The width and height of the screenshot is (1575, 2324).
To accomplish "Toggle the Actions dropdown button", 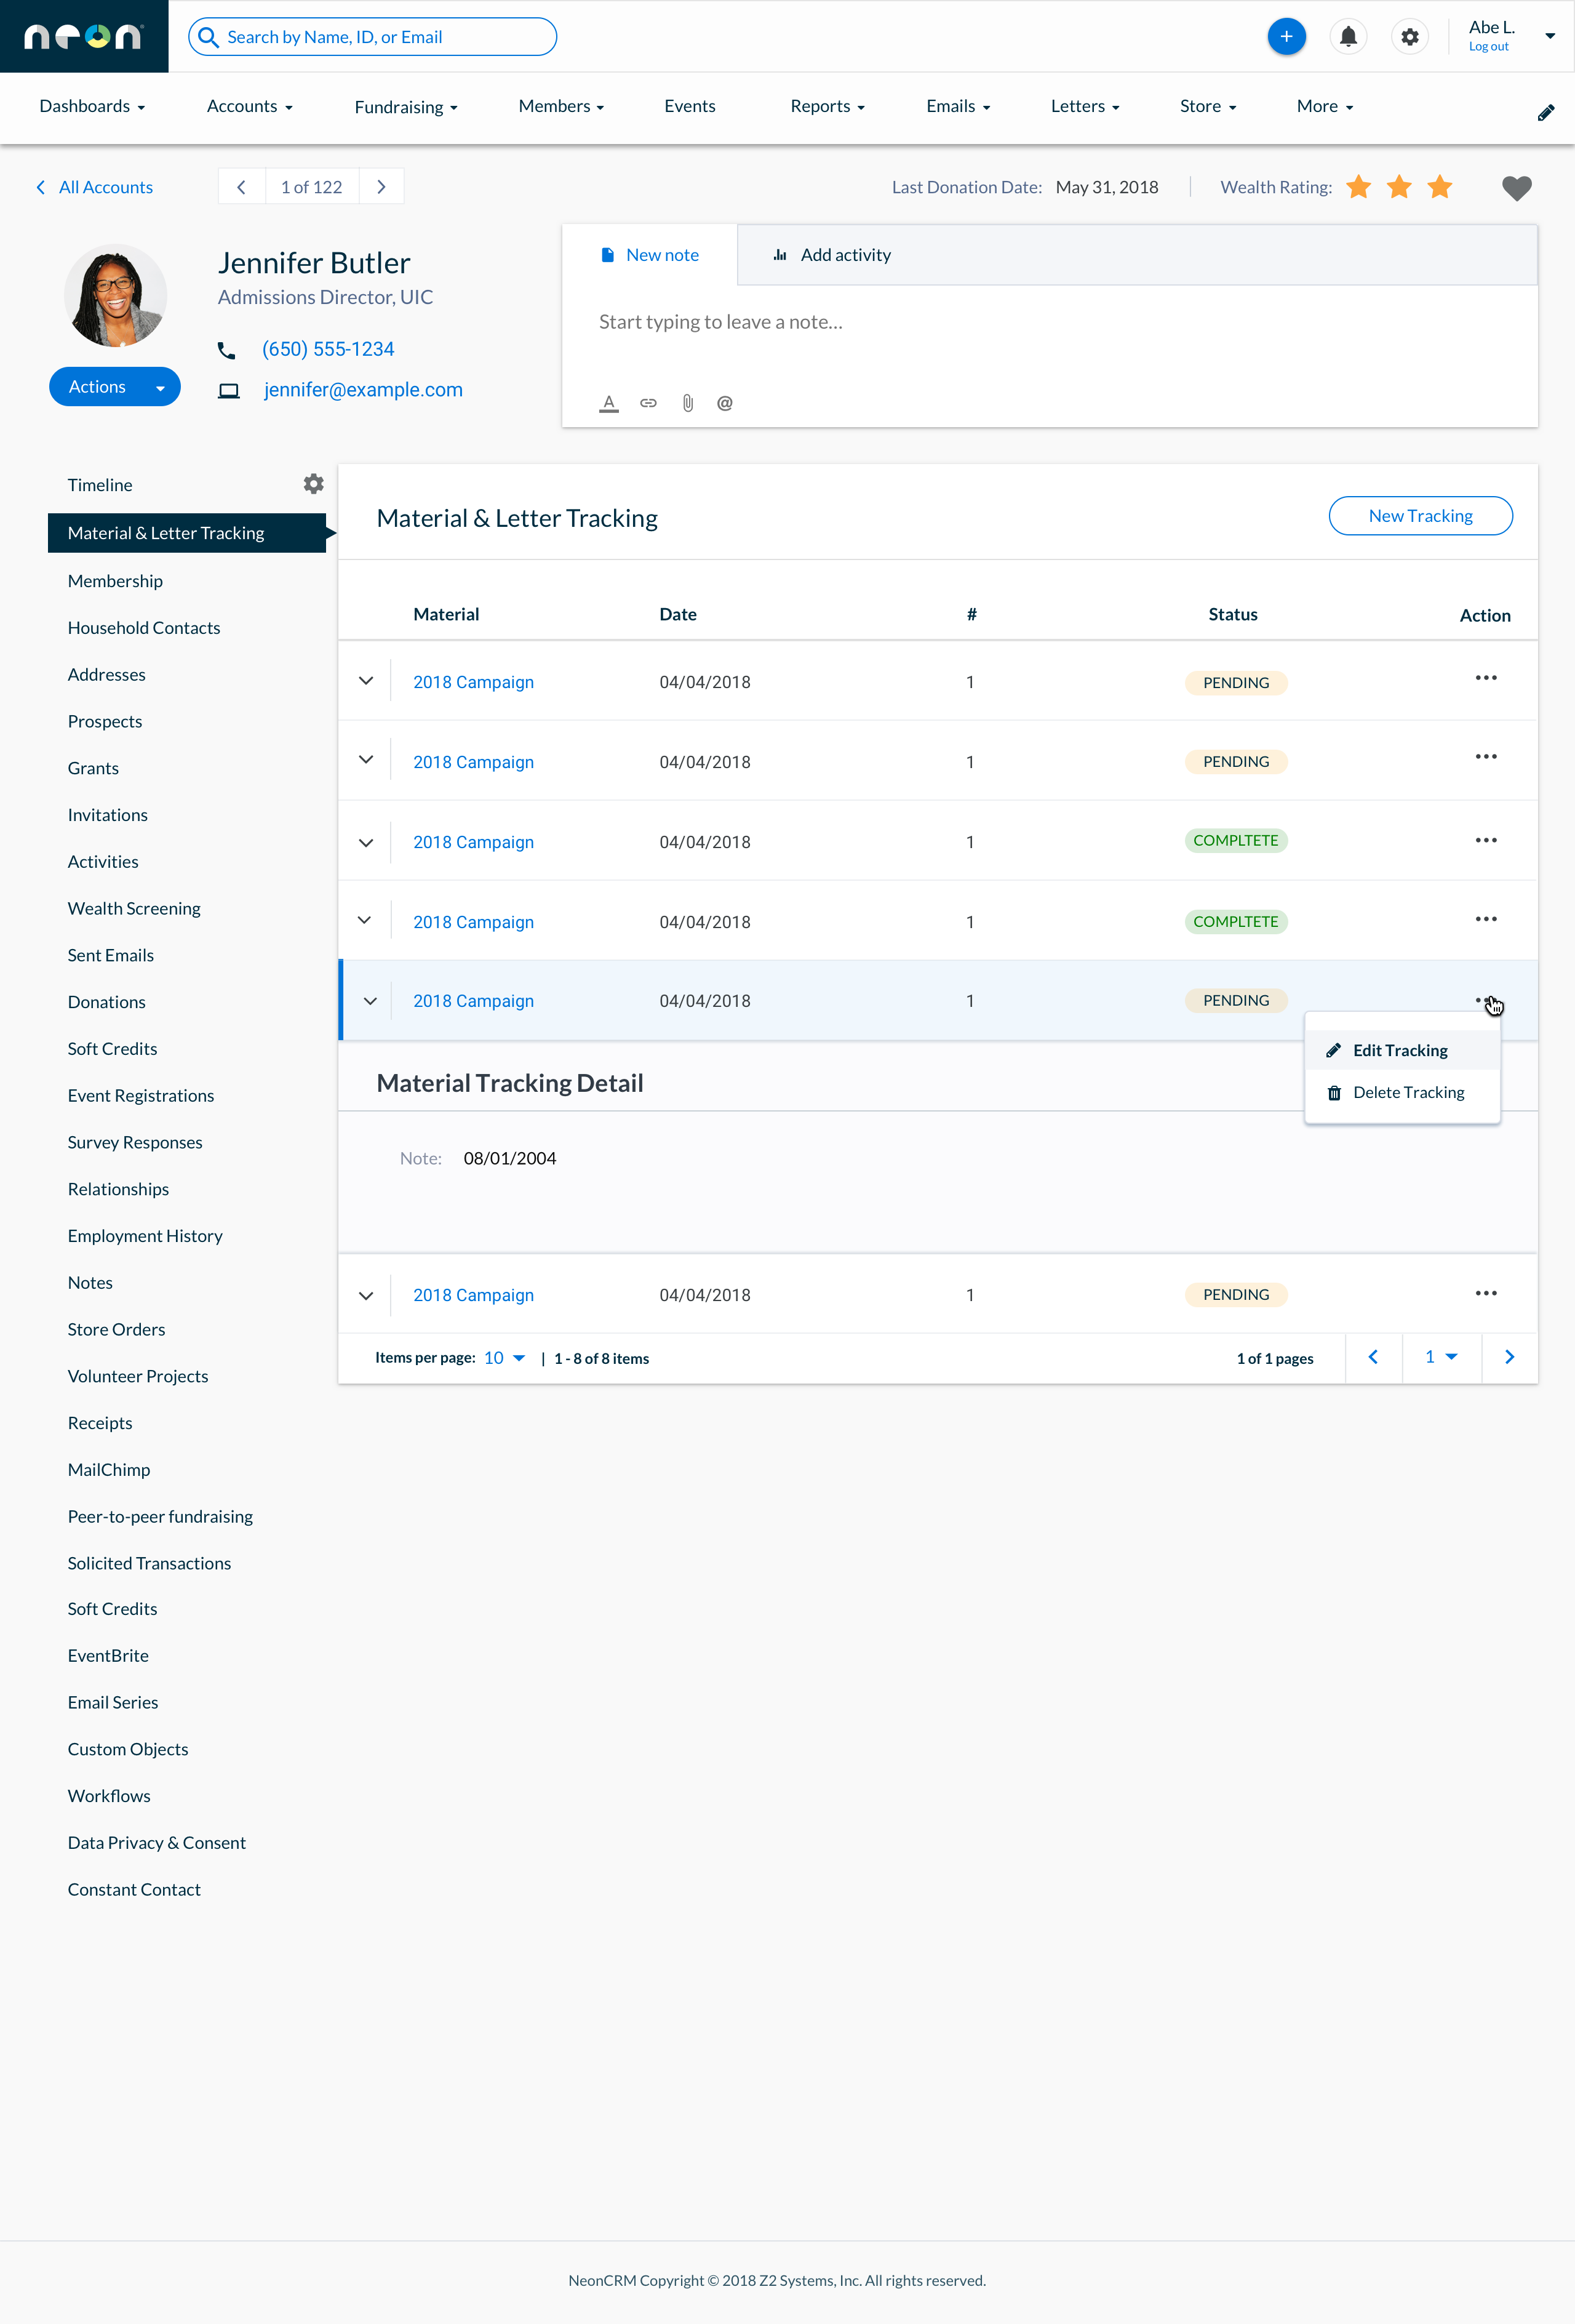I will 113,385.
